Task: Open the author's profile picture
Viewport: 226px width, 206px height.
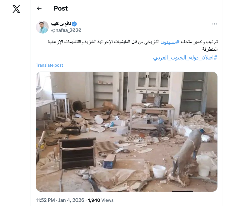Action: [42, 27]
